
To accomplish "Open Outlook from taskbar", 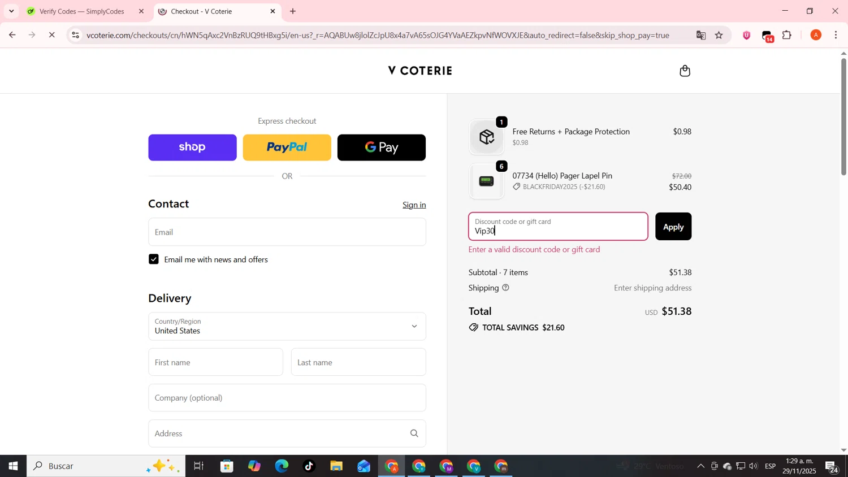I will (364, 466).
